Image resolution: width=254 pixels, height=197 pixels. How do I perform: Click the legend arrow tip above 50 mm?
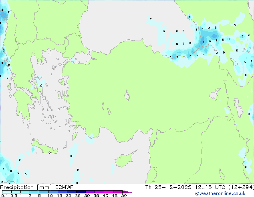tap(127, 192)
